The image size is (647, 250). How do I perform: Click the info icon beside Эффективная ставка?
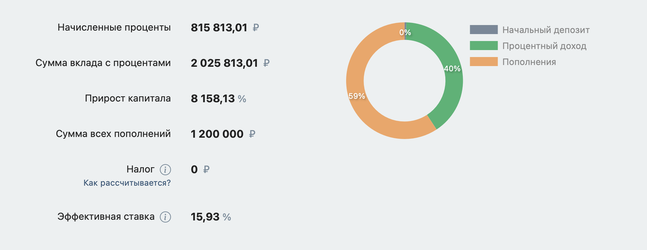click(x=166, y=217)
